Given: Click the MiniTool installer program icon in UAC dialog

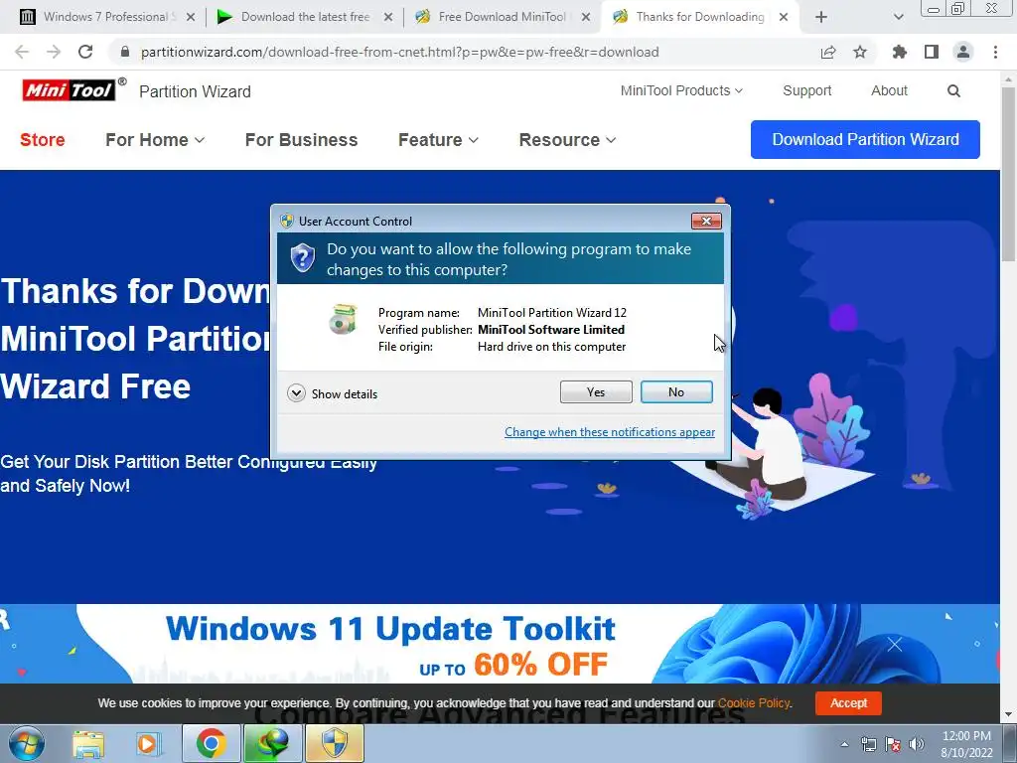Looking at the screenshot, I should point(343,319).
